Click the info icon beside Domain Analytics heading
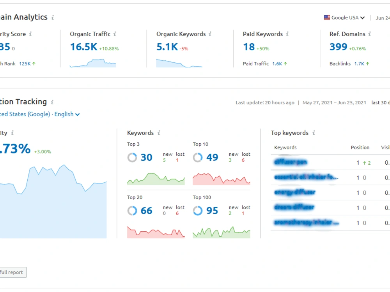 point(53,18)
